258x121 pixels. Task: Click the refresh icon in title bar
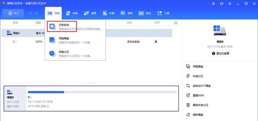pyautogui.click(x=222, y=4)
